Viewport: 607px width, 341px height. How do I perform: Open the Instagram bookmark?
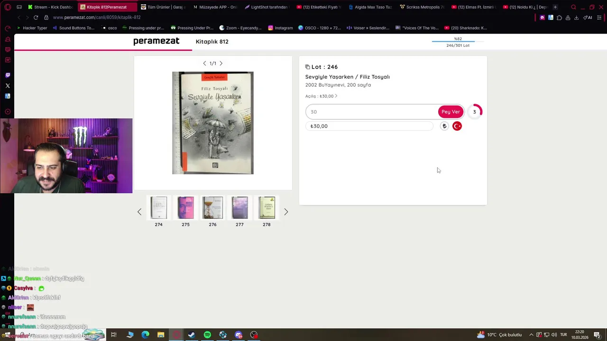click(x=280, y=28)
